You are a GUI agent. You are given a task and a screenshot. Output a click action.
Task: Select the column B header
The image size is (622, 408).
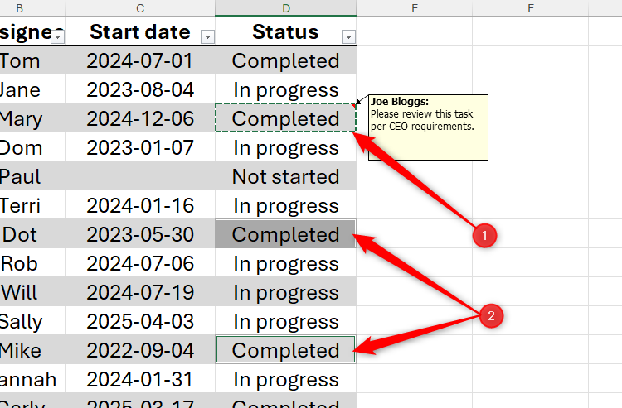click(x=20, y=8)
